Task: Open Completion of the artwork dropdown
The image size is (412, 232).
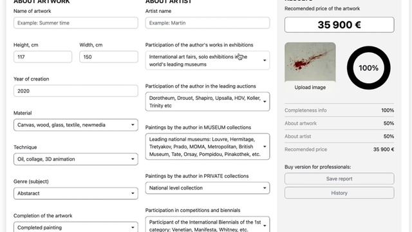Action: (76, 227)
